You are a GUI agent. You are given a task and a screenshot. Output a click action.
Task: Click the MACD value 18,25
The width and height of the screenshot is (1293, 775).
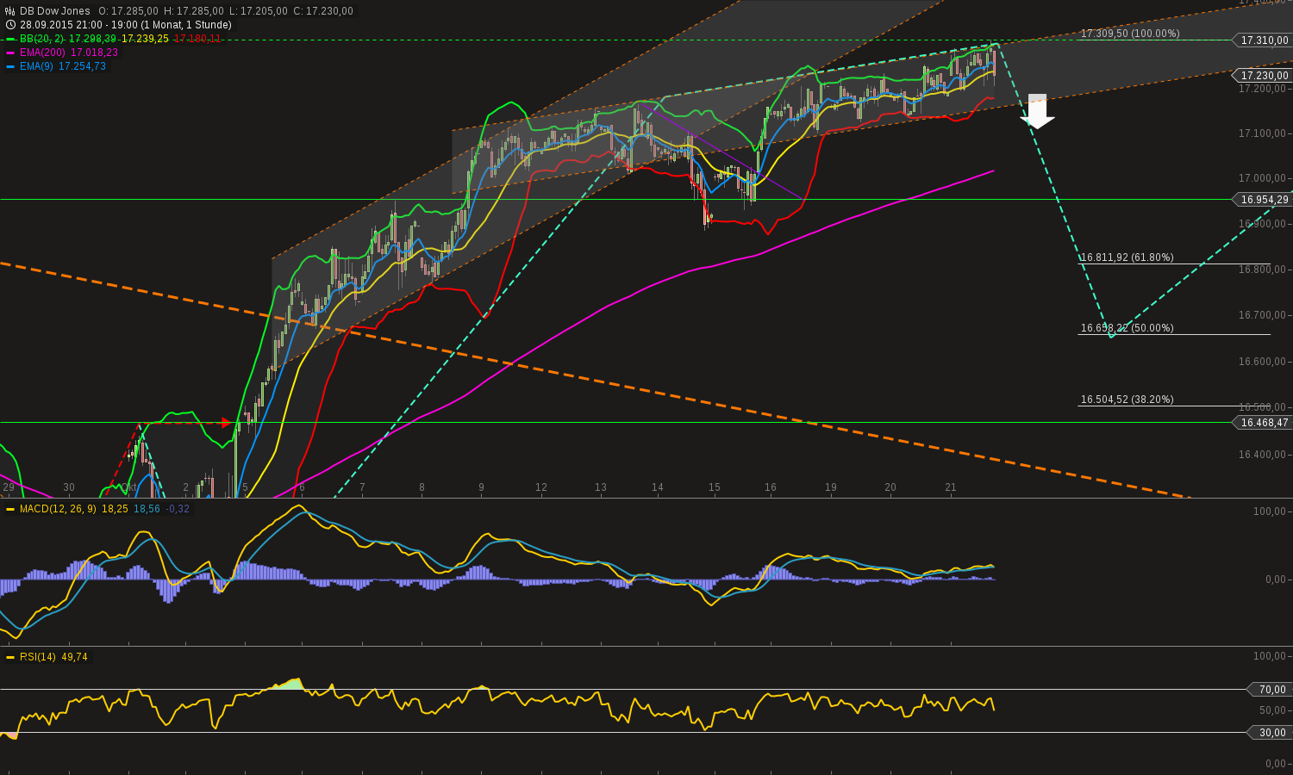115,509
